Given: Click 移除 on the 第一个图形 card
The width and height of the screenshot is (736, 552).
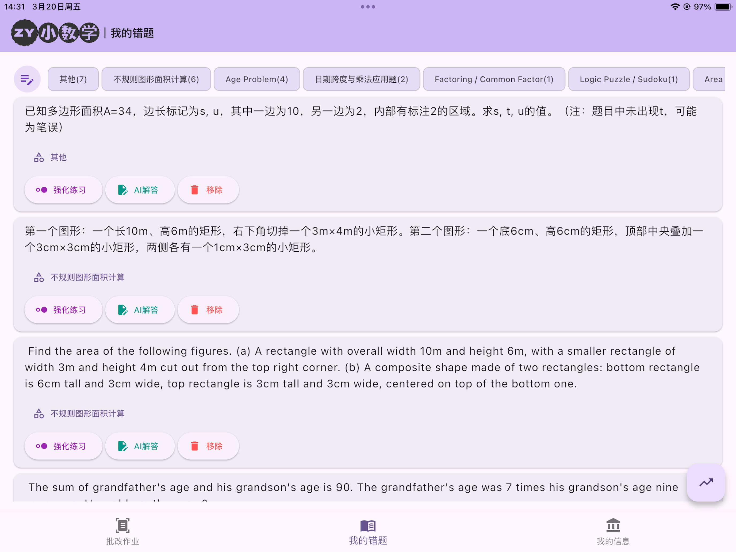Looking at the screenshot, I should point(208,310).
